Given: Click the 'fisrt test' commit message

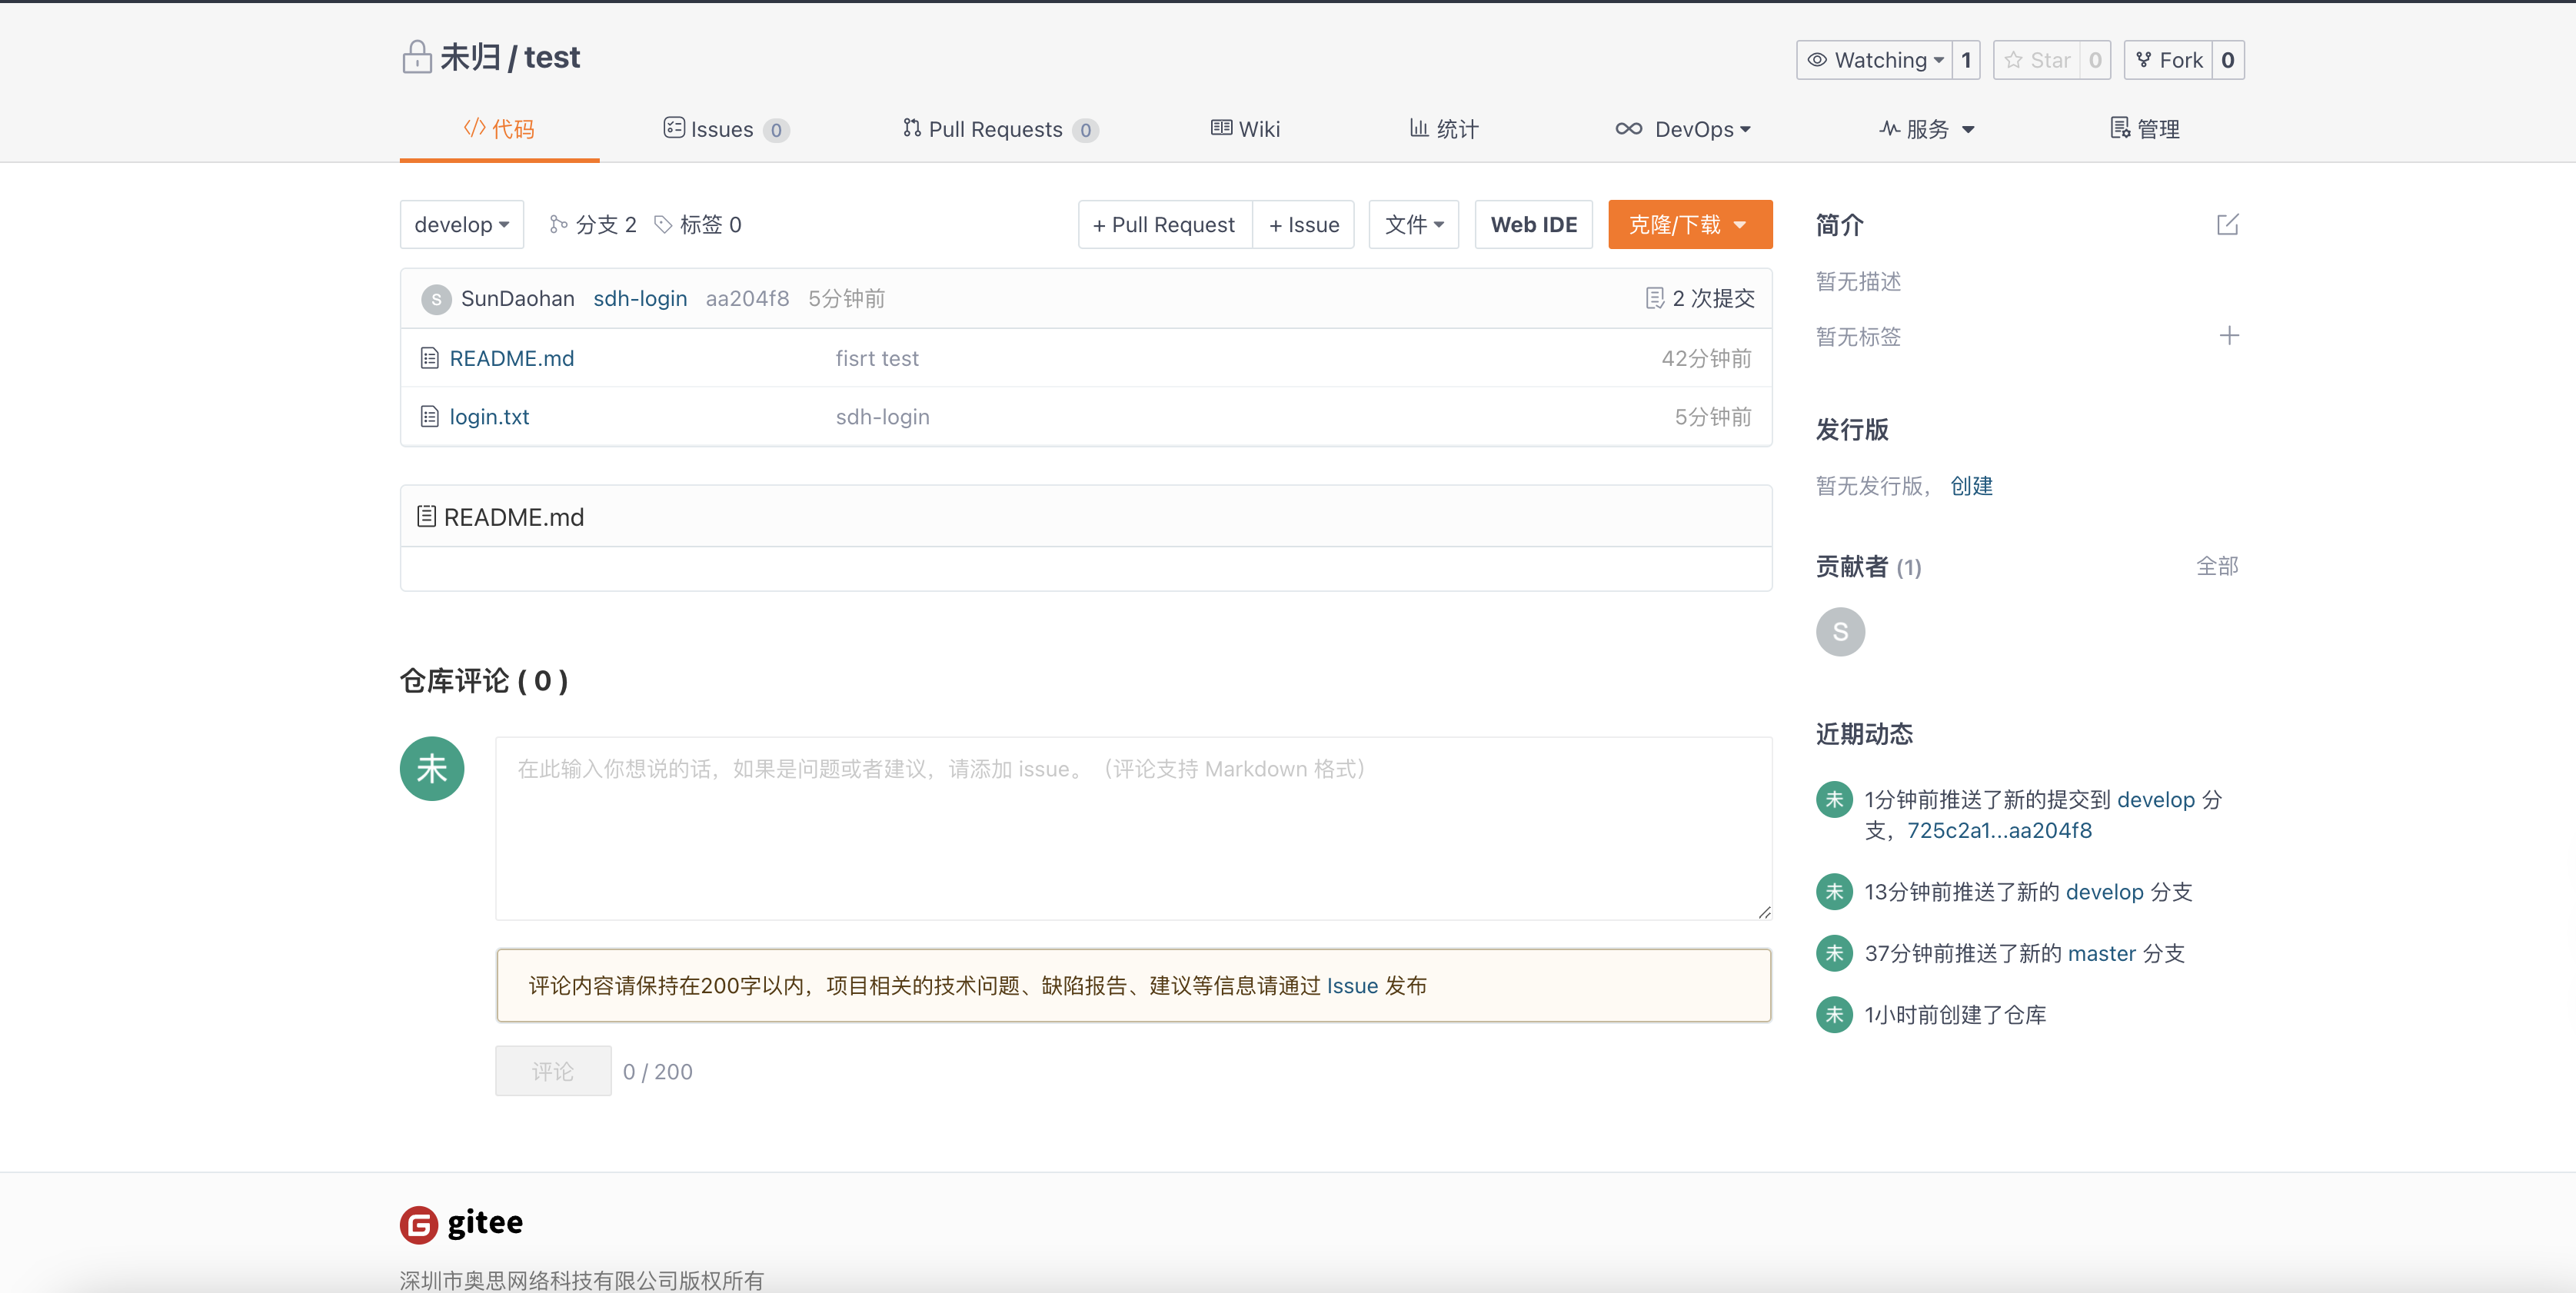Looking at the screenshot, I should tap(877, 358).
